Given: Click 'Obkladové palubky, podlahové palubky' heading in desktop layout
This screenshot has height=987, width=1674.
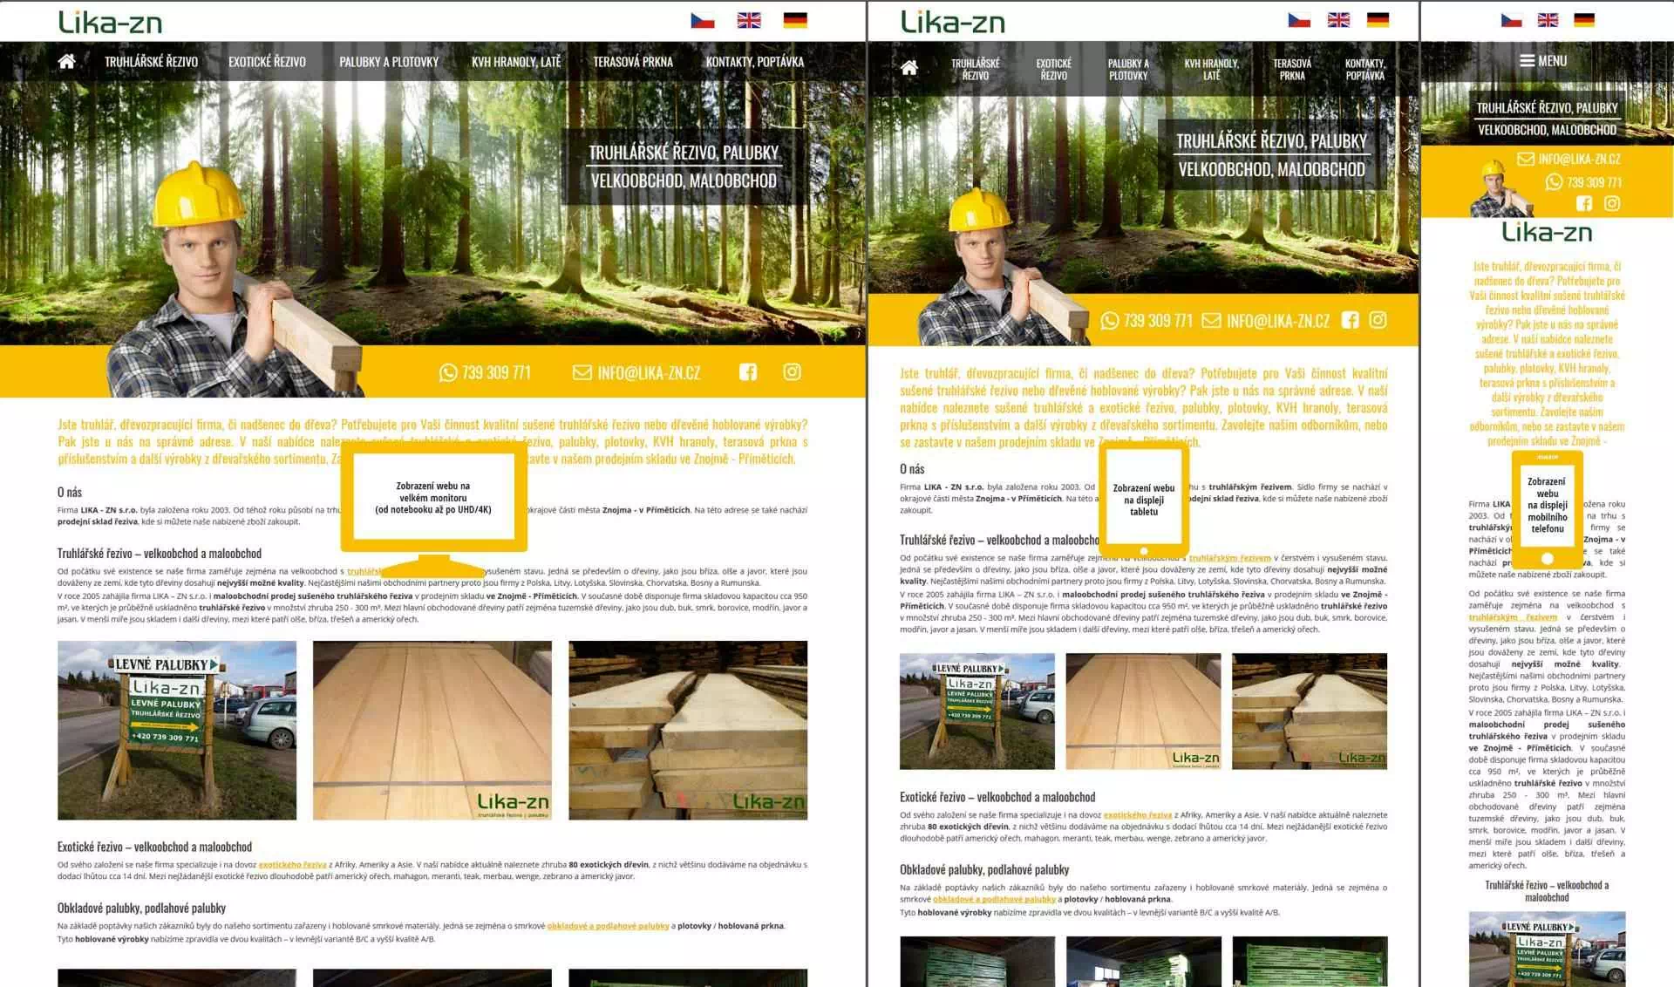Looking at the screenshot, I should (141, 908).
